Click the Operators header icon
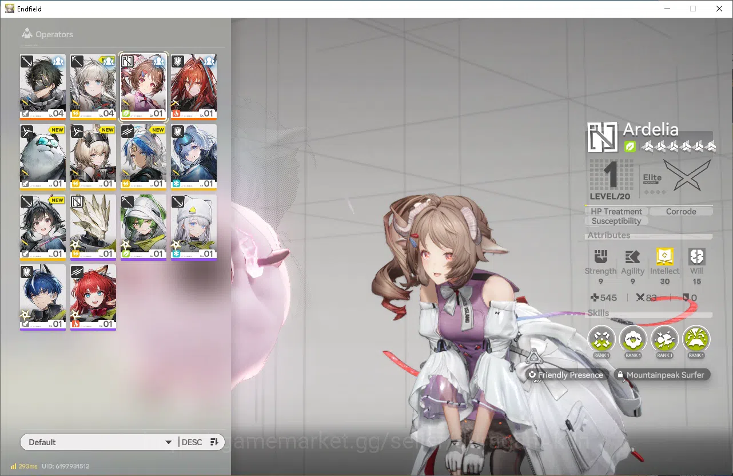The image size is (733, 476). [x=26, y=34]
